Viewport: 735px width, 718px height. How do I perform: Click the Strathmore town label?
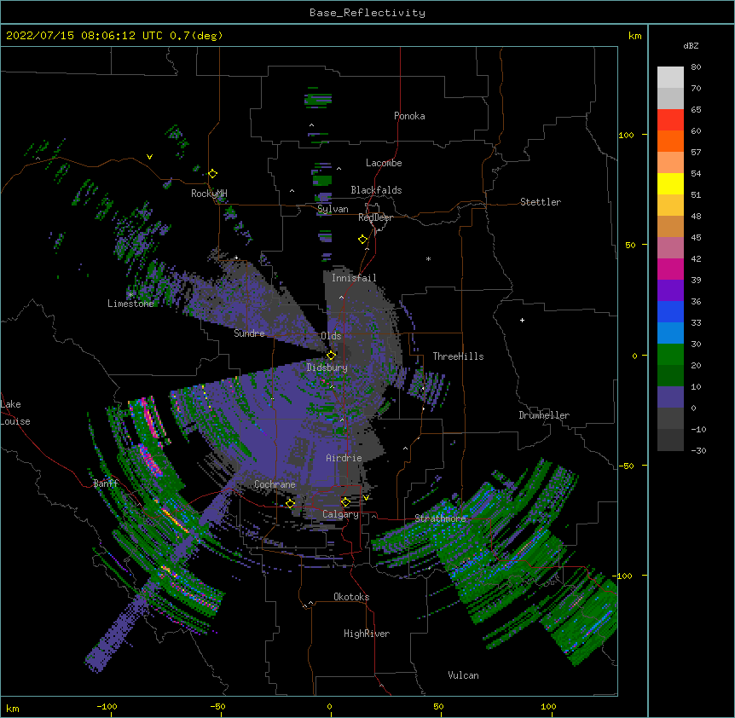[440, 518]
